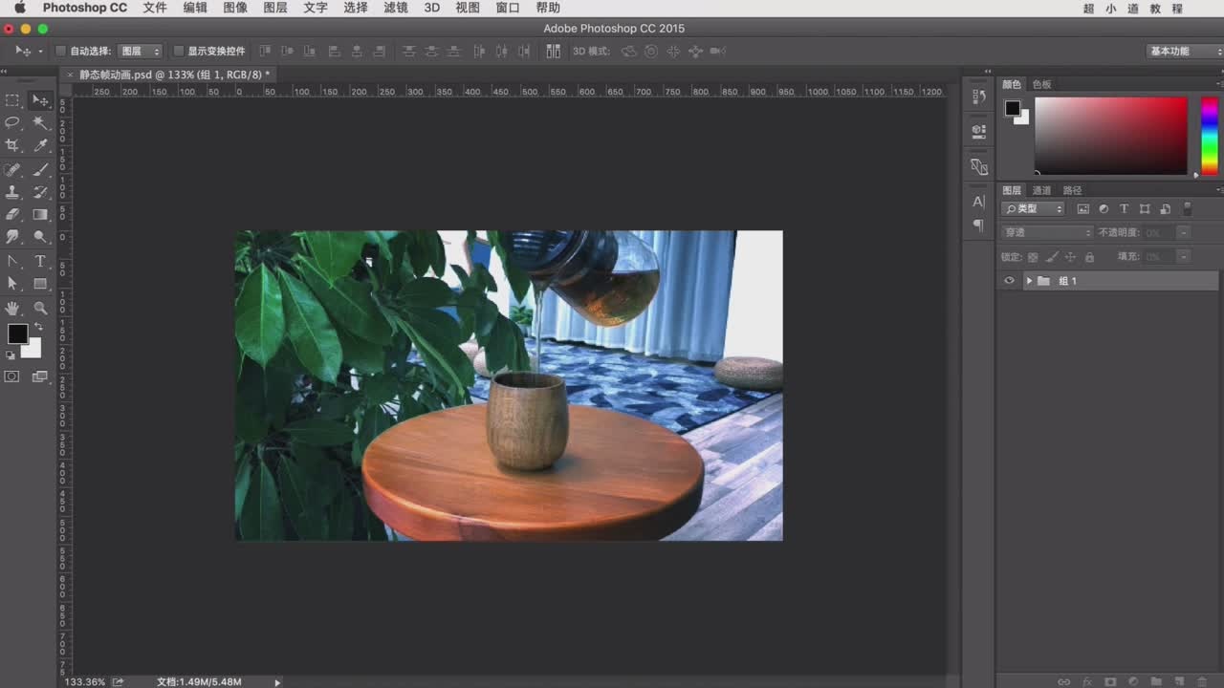Select the Crop tool
The height and width of the screenshot is (688, 1224).
(x=12, y=146)
